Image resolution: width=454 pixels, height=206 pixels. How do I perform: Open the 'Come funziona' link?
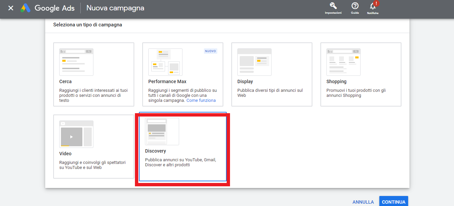click(x=201, y=100)
